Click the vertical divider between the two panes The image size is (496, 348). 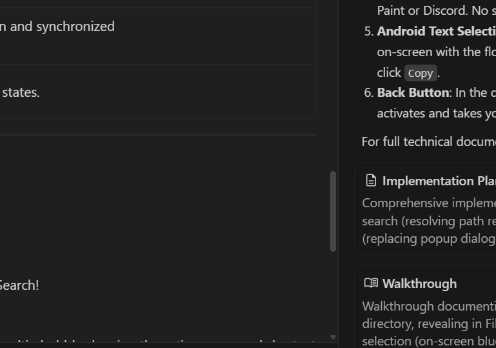point(339,174)
